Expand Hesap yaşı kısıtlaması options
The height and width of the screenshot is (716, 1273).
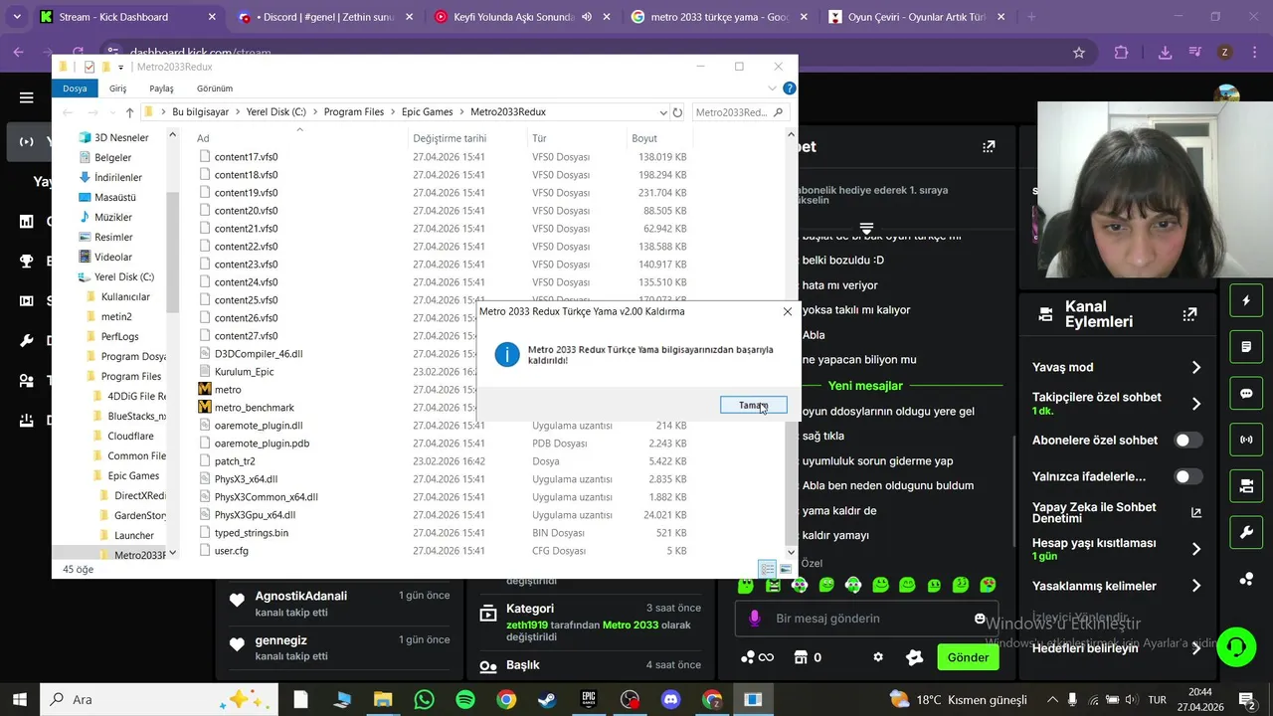coord(1196,549)
